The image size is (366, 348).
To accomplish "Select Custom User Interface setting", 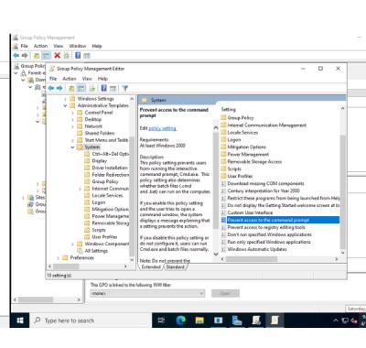I will pos(250,212).
